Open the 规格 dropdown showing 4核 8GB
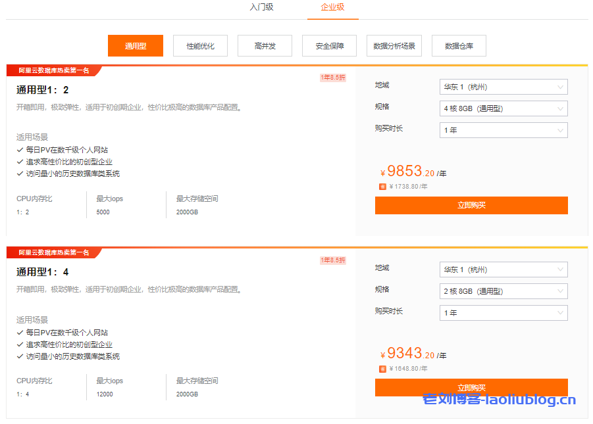 (x=503, y=108)
